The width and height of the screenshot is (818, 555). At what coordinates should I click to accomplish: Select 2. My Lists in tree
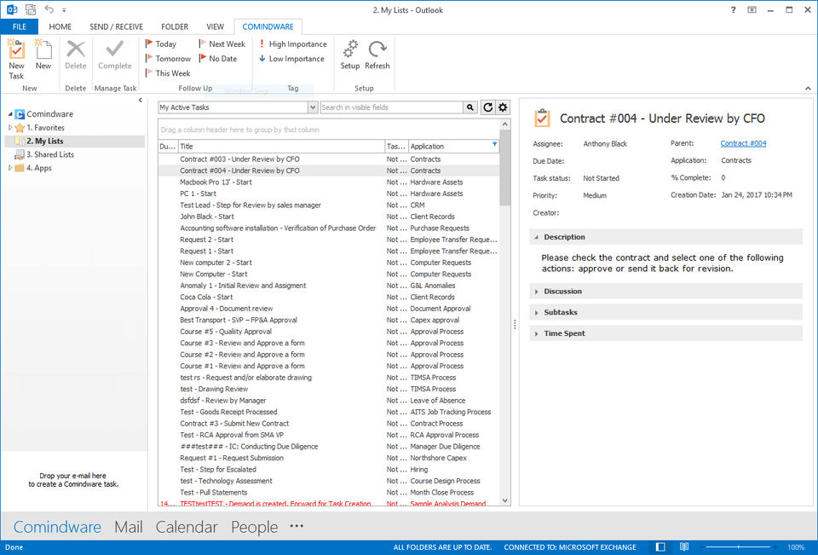pyautogui.click(x=75, y=141)
